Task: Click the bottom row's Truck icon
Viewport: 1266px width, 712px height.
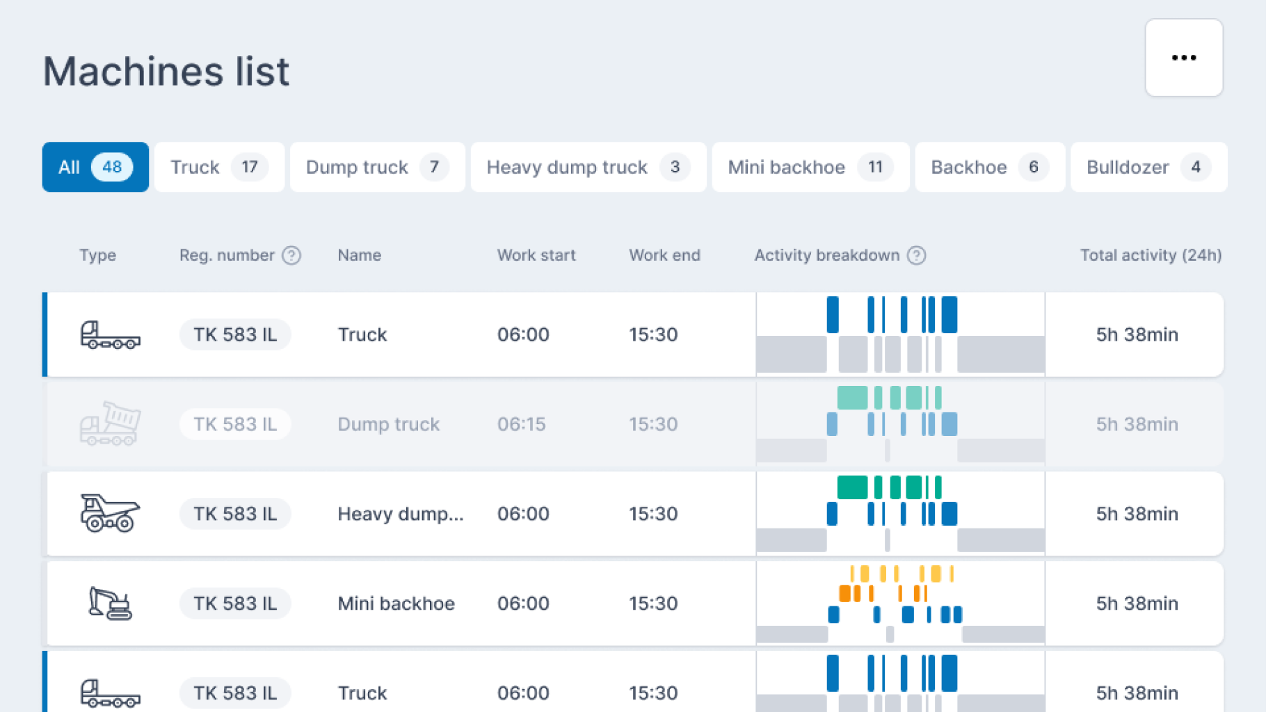Action: point(110,693)
